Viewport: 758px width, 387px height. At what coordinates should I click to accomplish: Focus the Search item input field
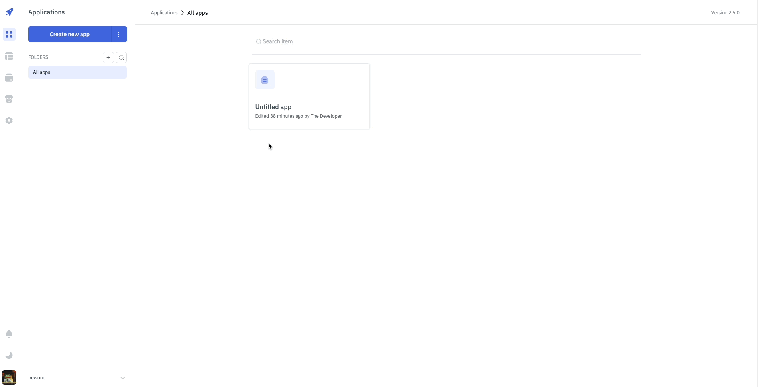click(446, 41)
